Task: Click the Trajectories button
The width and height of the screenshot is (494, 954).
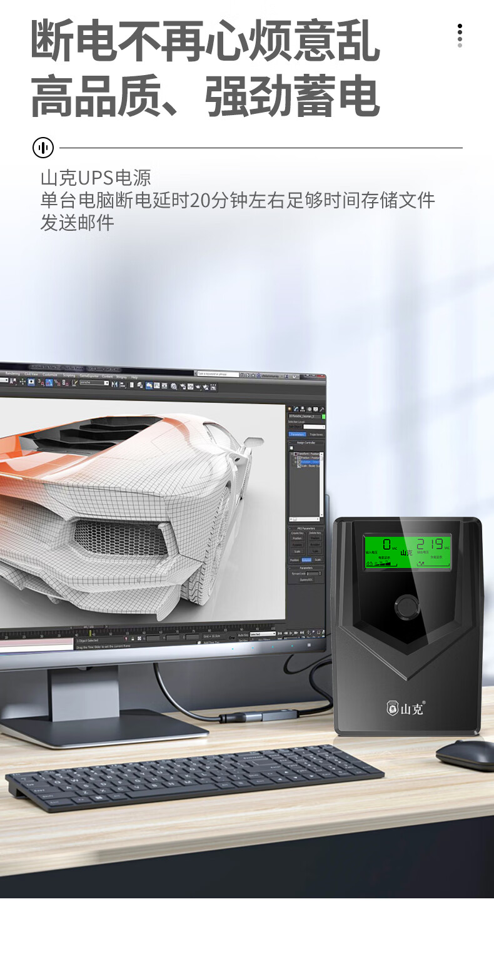Action: click(x=316, y=434)
